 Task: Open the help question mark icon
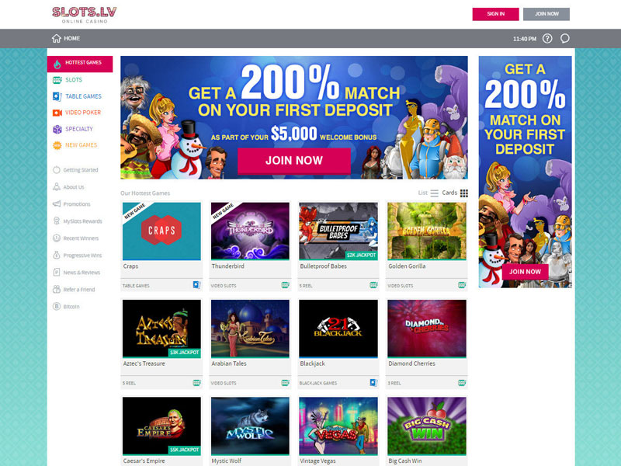pyautogui.click(x=547, y=38)
